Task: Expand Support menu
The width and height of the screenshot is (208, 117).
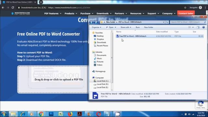Action: point(153,14)
